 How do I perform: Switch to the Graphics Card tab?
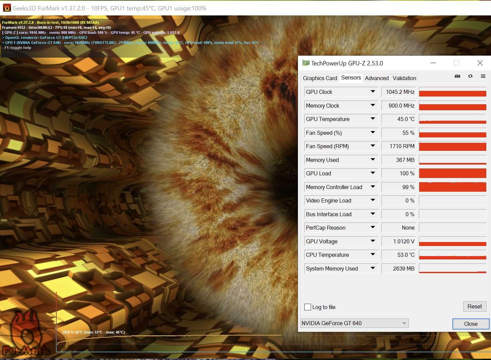(x=320, y=78)
